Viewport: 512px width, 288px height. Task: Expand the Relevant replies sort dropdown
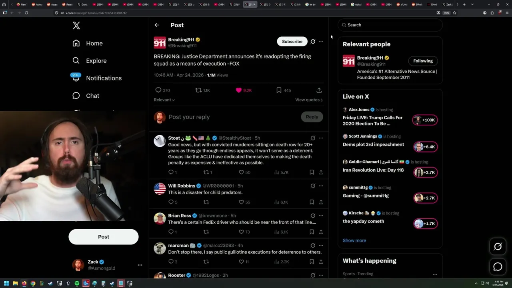coord(164,100)
